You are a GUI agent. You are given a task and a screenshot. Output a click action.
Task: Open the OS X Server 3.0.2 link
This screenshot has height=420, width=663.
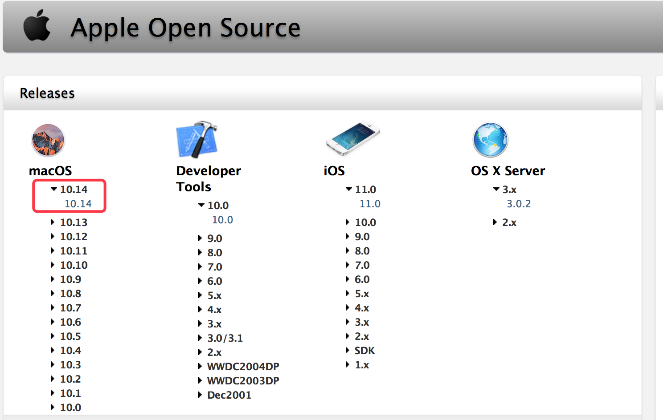pyautogui.click(x=519, y=204)
